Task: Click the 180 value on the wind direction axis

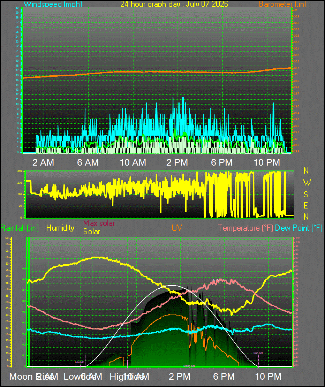Action: pyautogui.click(x=20, y=194)
